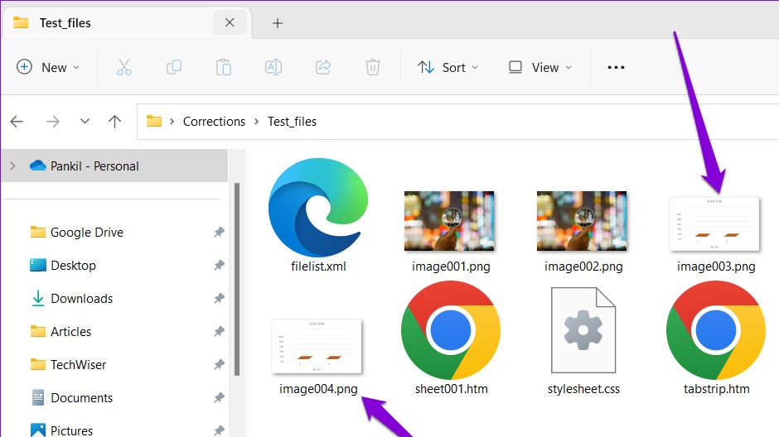Select the filelist.xml Edge icon
This screenshot has height=437, width=779.
click(318, 208)
